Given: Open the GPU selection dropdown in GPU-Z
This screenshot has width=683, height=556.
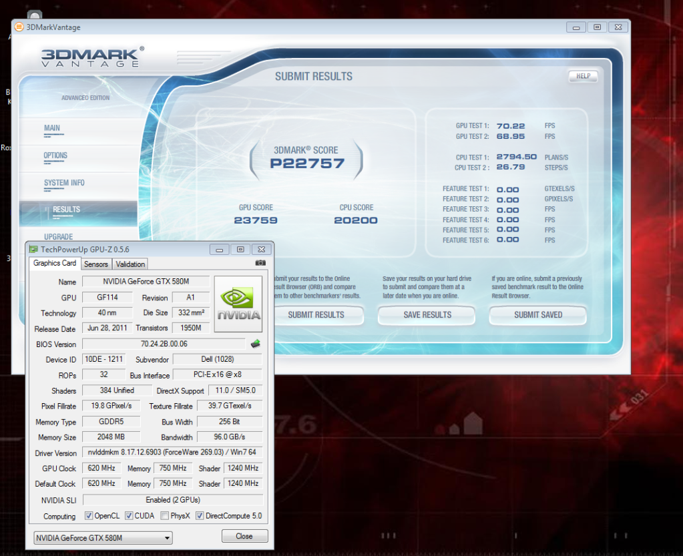Looking at the screenshot, I should [103, 537].
